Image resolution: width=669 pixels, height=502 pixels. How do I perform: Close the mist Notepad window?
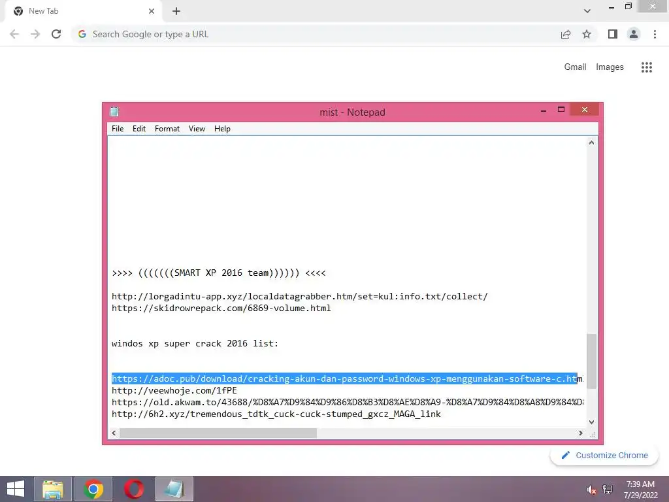coord(585,110)
